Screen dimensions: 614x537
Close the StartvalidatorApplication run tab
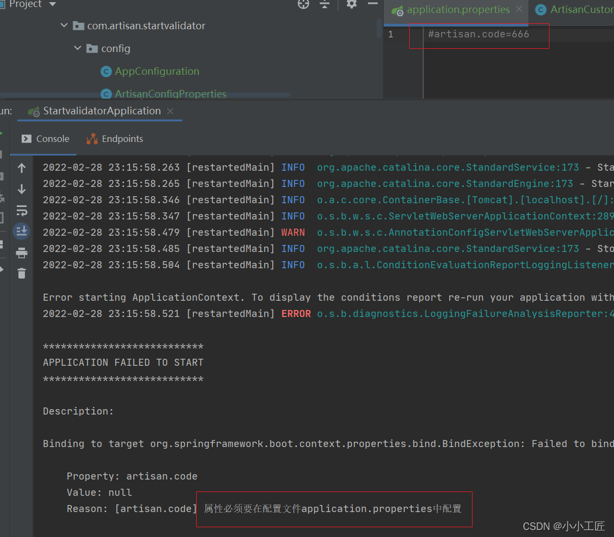(x=170, y=111)
